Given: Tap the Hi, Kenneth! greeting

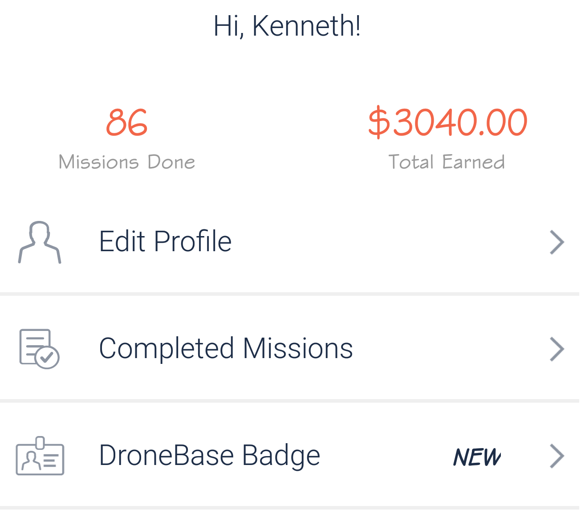Looking at the screenshot, I should click(x=287, y=26).
